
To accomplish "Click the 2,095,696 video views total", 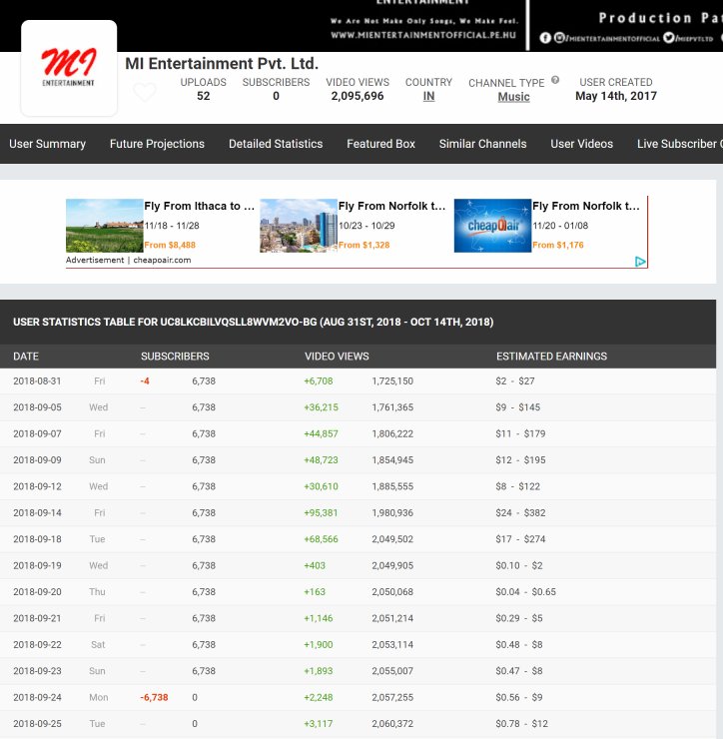I will pyautogui.click(x=358, y=96).
